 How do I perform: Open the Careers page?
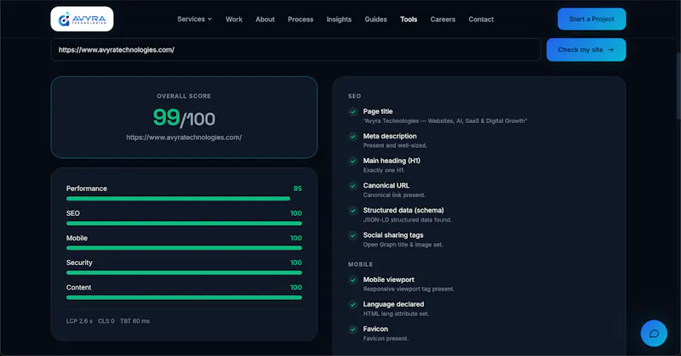pyautogui.click(x=443, y=19)
